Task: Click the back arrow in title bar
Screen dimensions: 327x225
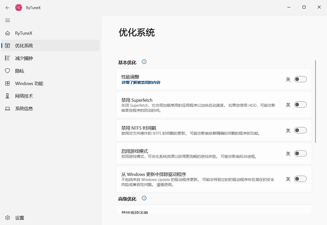Action: [7, 7]
